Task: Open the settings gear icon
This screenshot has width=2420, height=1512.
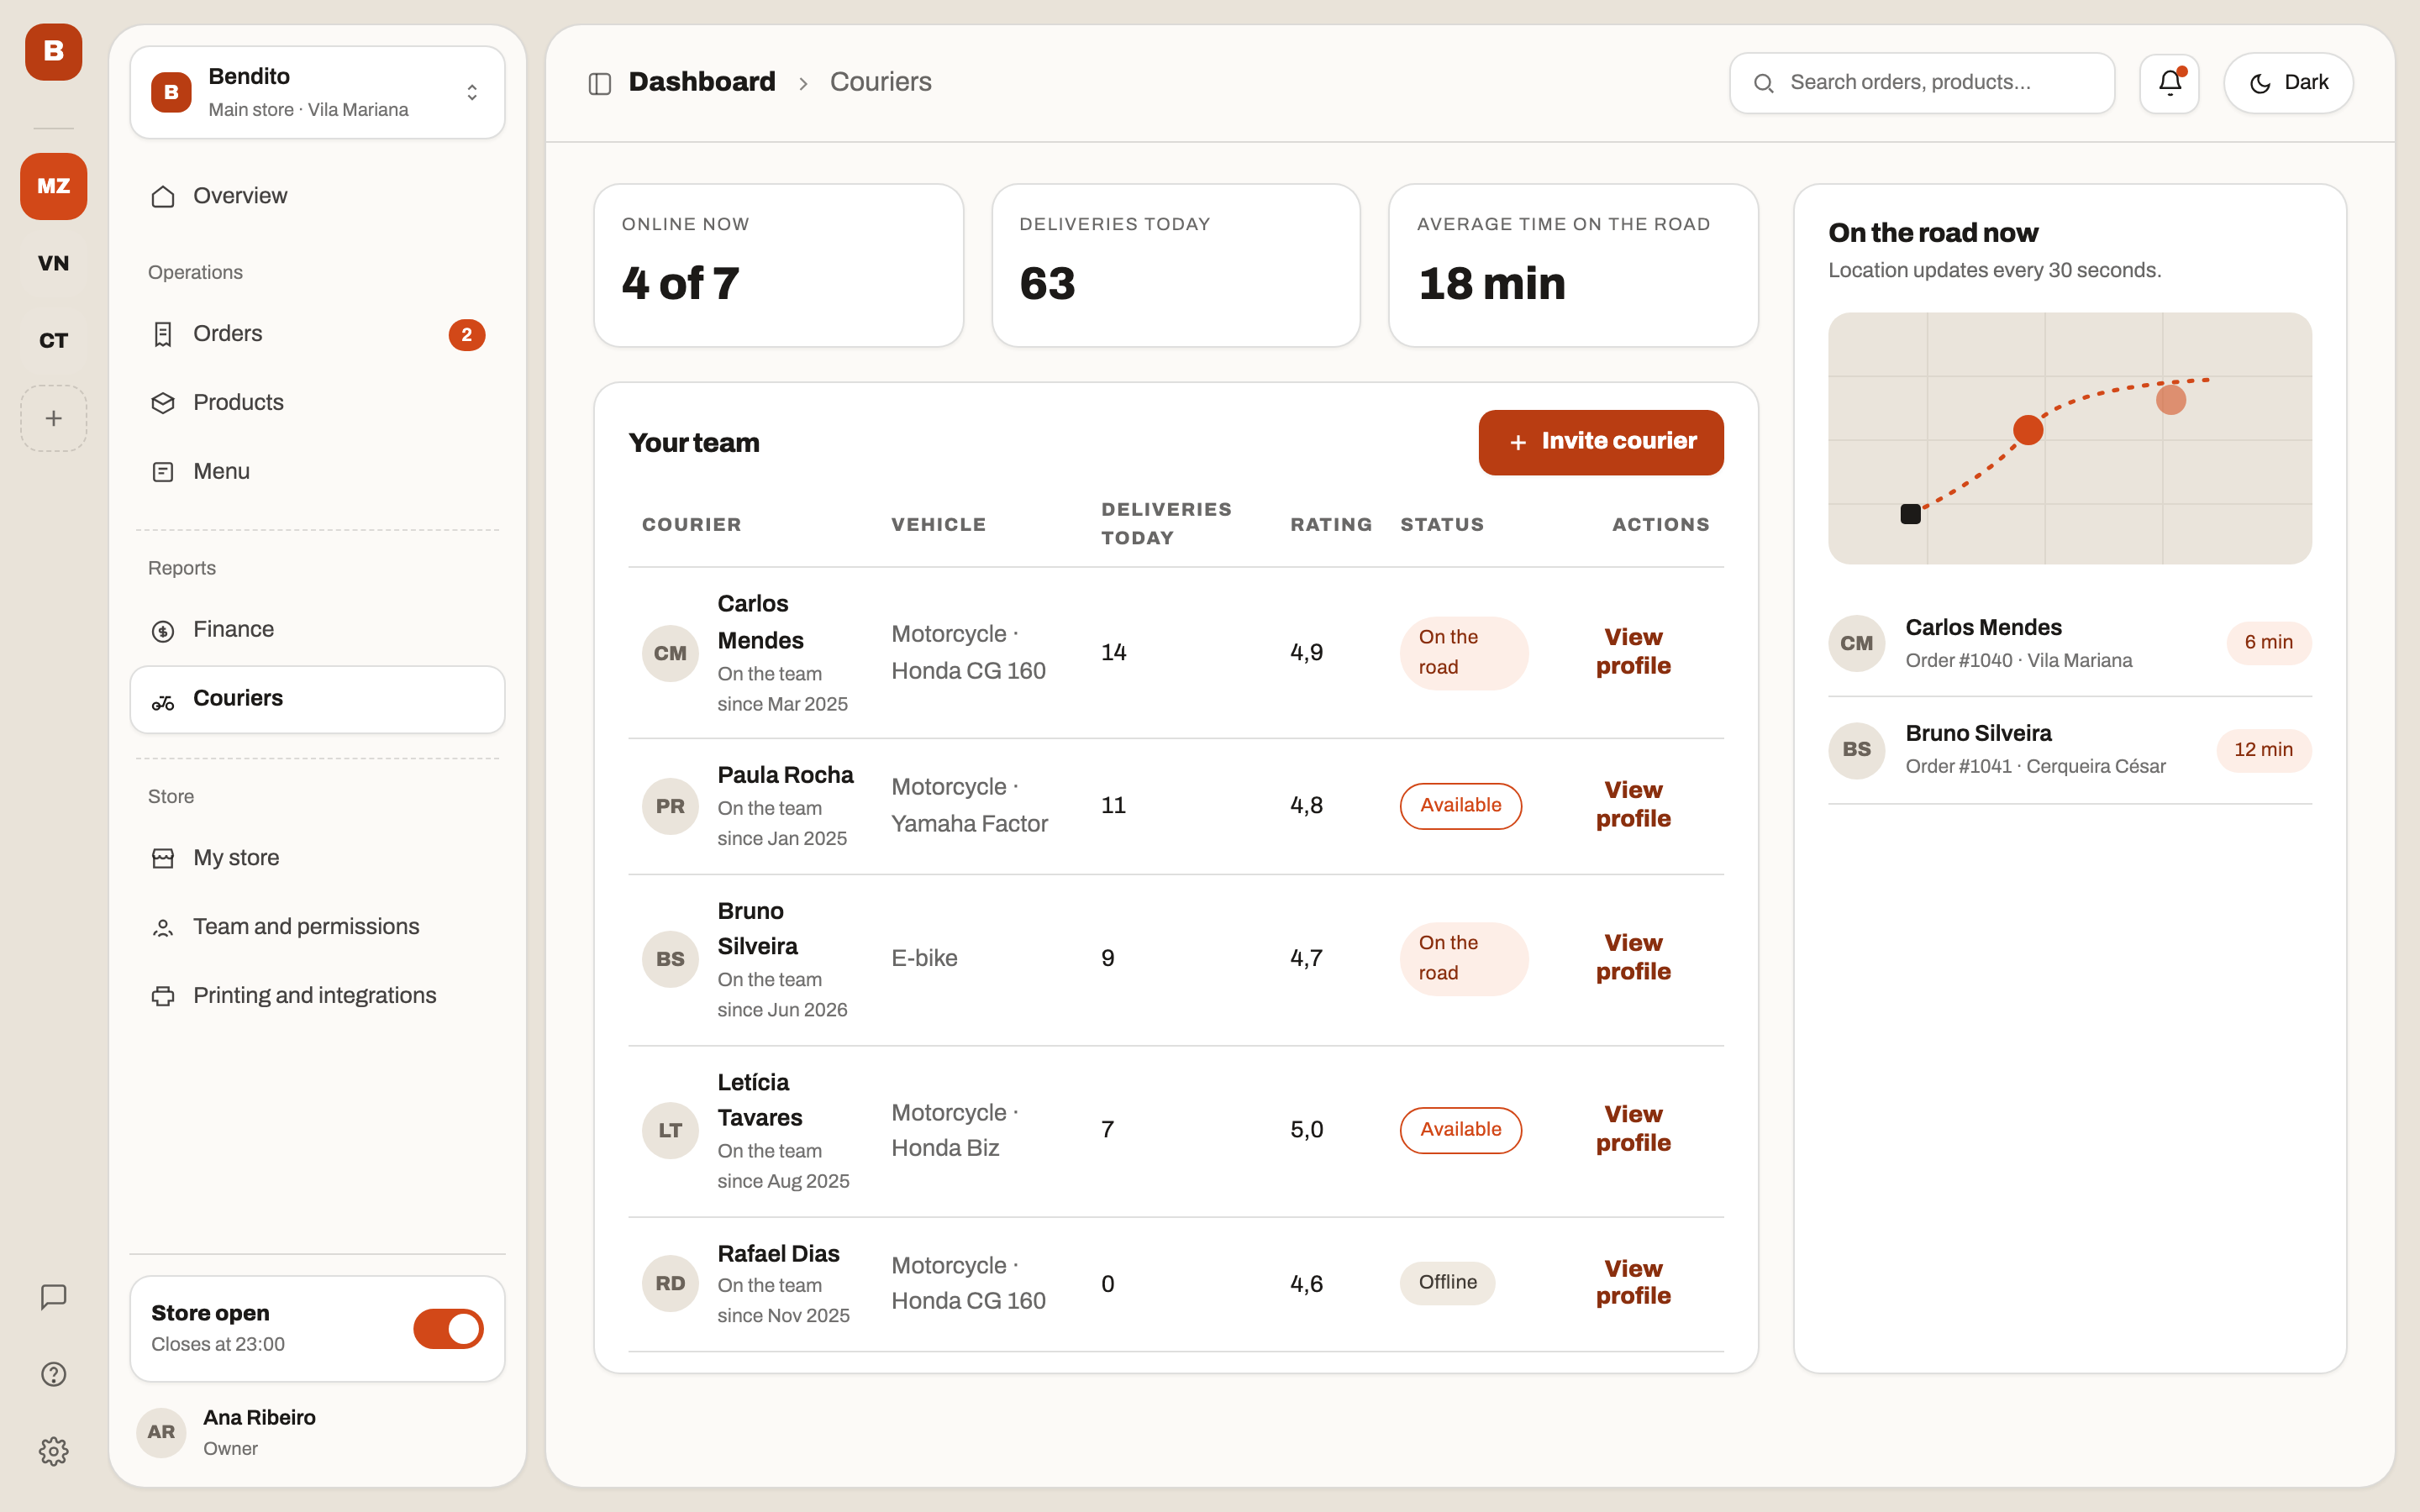Action: [x=53, y=1451]
